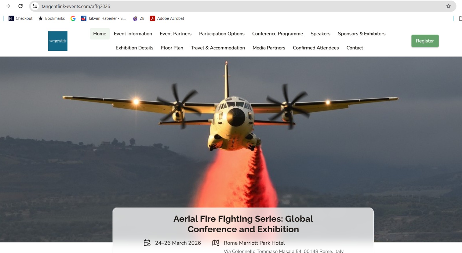The height and width of the screenshot is (253, 462).
Task: Open site information icon in address bar
Action: click(x=35, y=6)
